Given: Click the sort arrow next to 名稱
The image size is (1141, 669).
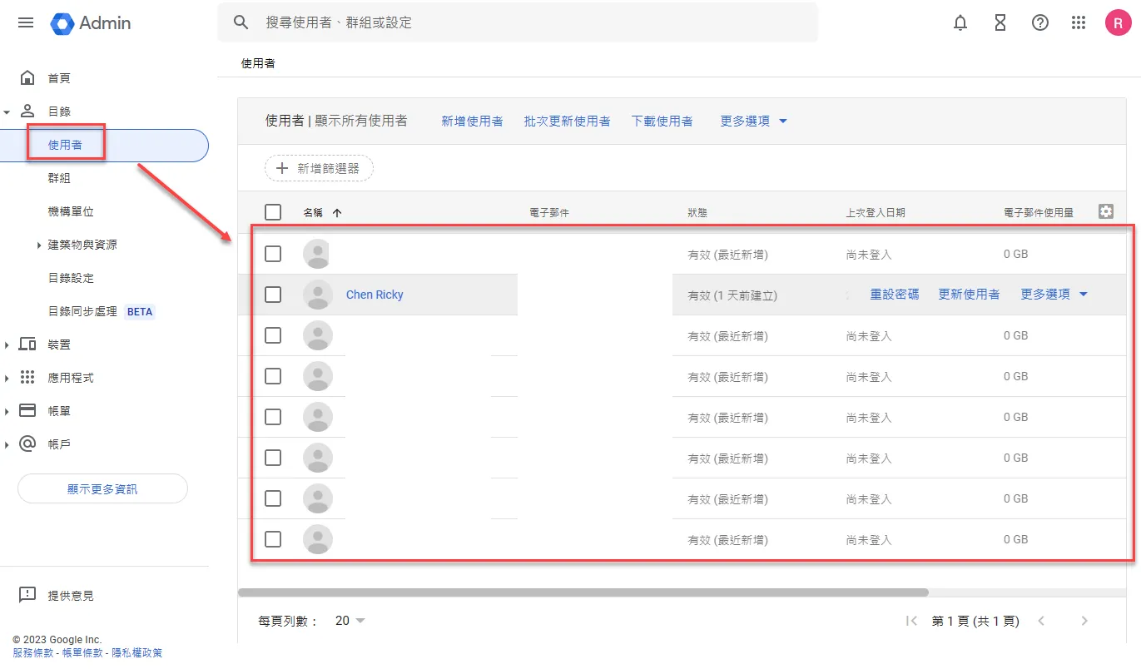Looking at the screenshot, I should point(337,213).
